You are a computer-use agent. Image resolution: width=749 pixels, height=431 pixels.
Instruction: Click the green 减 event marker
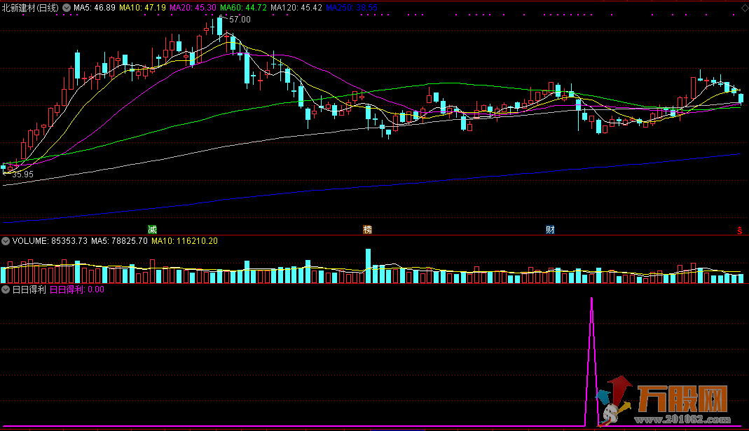coord(152,230)
